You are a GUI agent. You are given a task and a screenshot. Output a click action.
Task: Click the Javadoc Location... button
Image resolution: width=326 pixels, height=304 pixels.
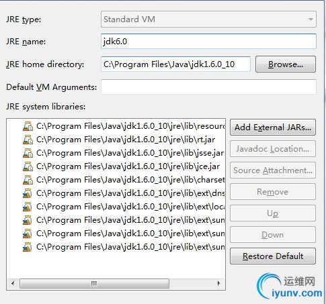(273, 149)
